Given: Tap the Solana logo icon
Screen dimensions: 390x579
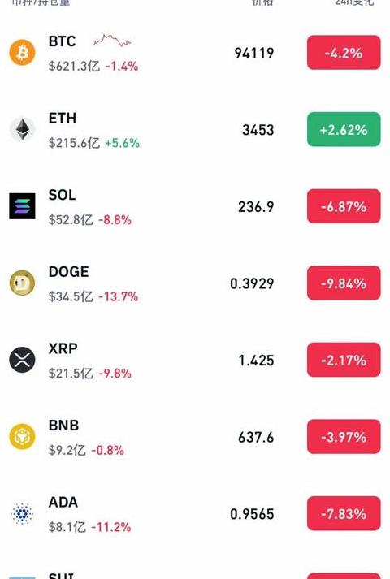Looking at the screenshot, I should (22, 206).
